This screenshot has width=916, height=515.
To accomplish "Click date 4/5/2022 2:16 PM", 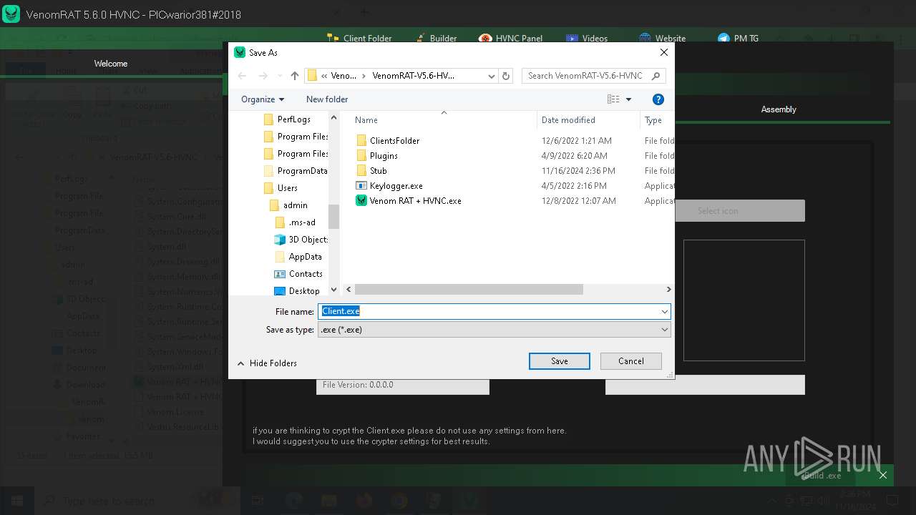I will pos(574,186).
